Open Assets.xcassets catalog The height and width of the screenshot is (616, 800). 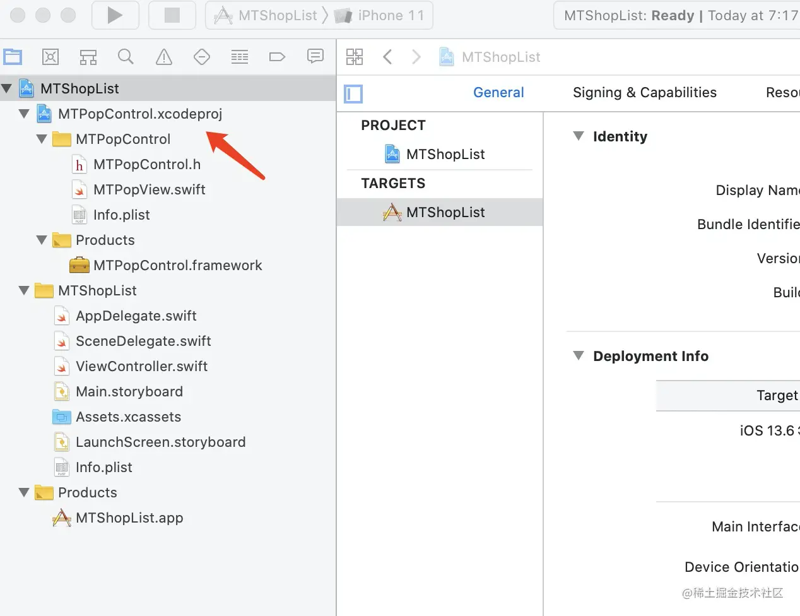coord(129,417)
